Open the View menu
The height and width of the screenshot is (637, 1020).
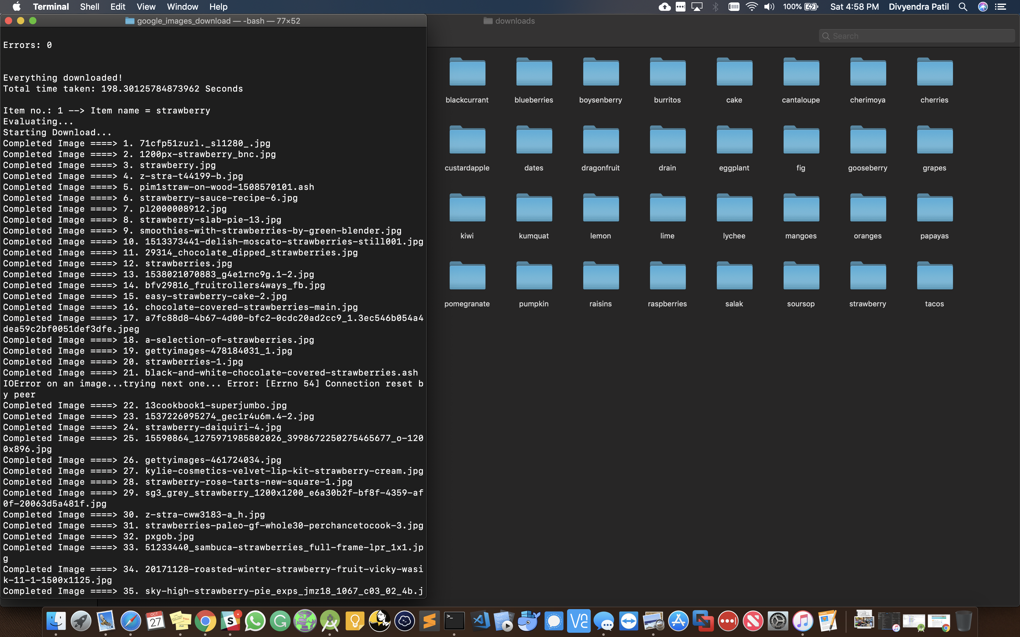[x=146, y=7]
